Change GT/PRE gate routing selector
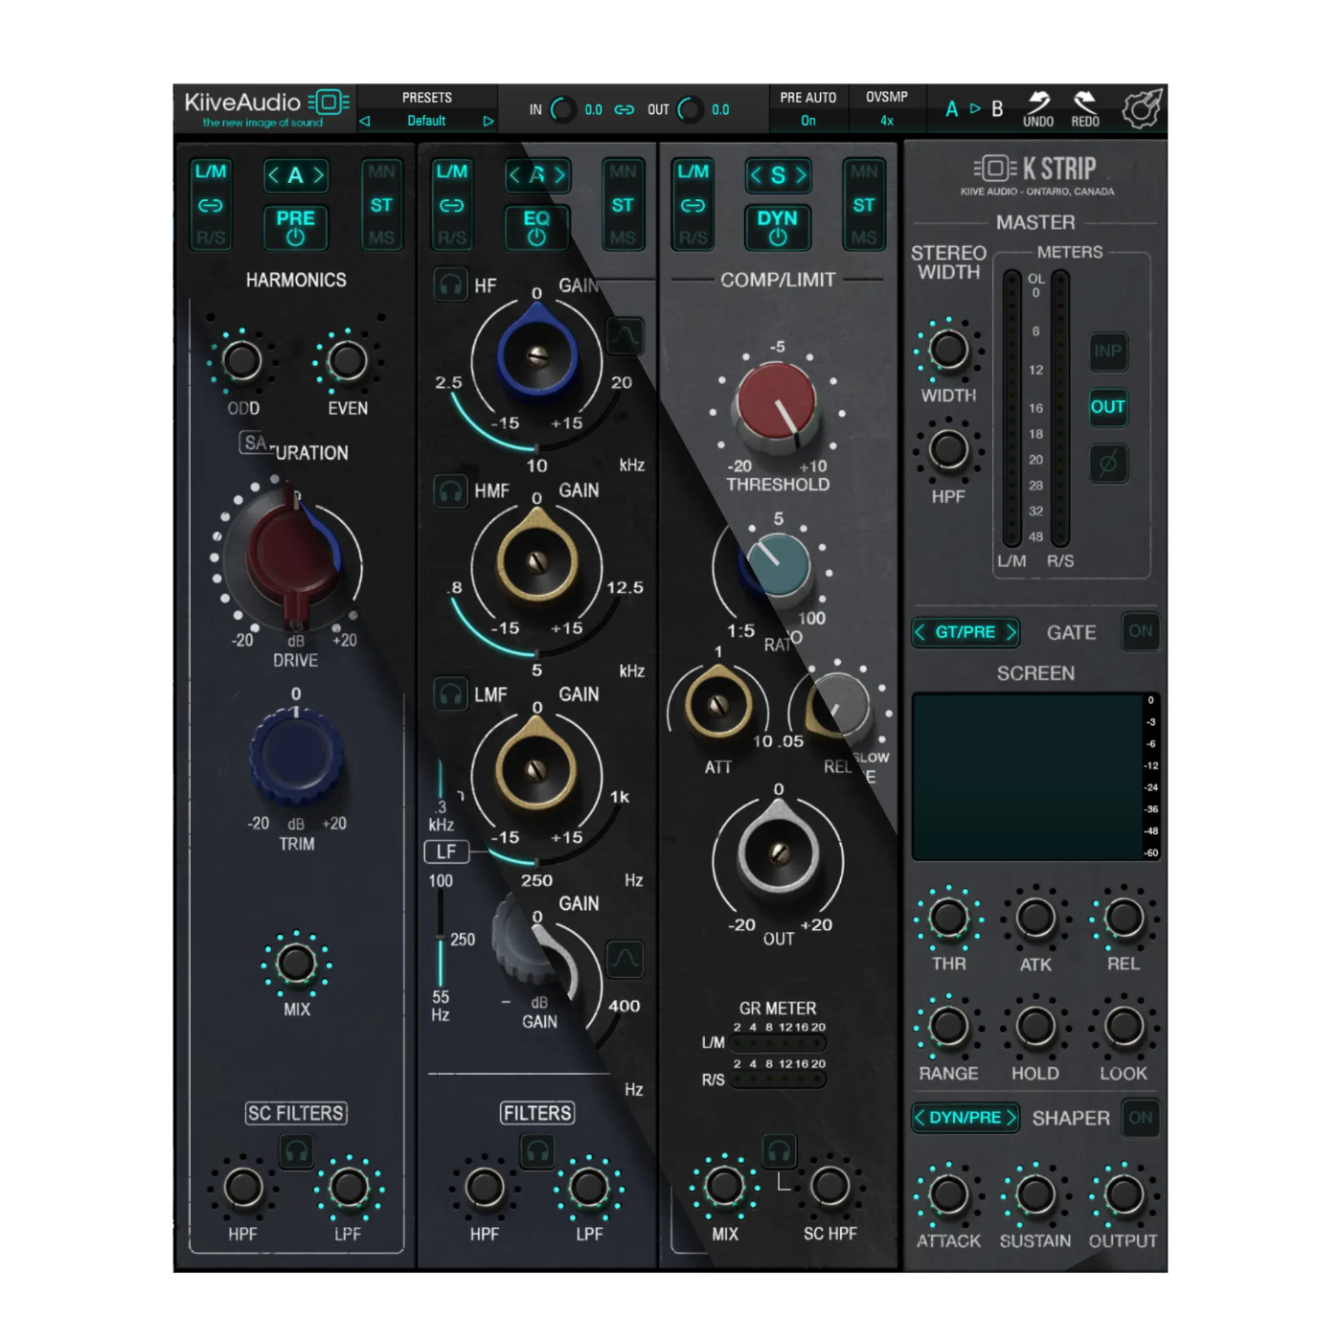The width and height of the screenshot is (1341, 1341). (966, 632)
